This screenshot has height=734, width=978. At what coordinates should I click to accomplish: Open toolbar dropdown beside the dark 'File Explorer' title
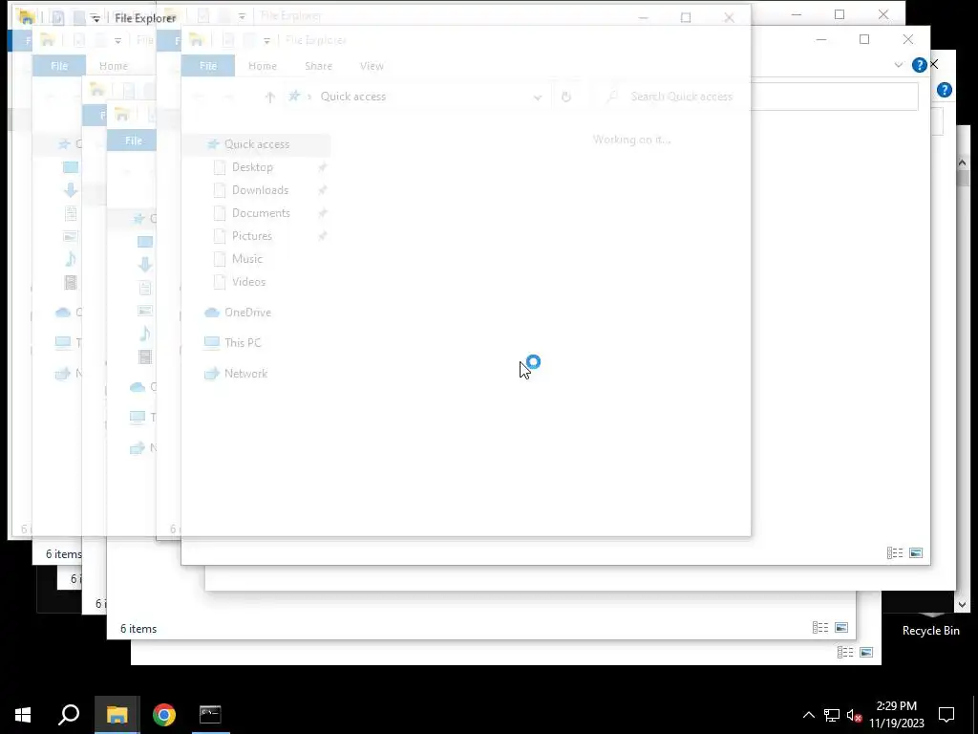click(95, 19)
